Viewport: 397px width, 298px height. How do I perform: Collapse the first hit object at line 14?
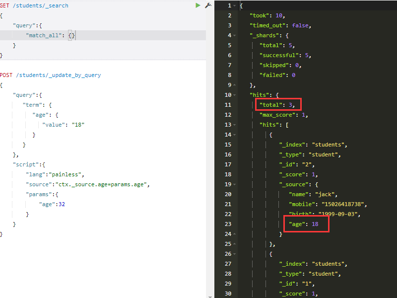pyautogui.click(x=233, y=135)
